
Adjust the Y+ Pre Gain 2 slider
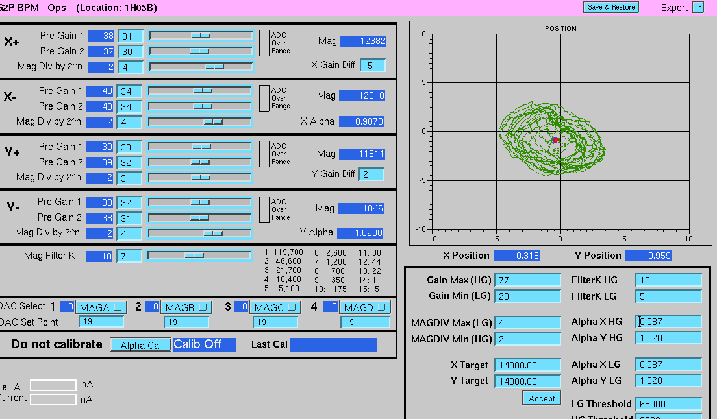[x=199, y=162]
